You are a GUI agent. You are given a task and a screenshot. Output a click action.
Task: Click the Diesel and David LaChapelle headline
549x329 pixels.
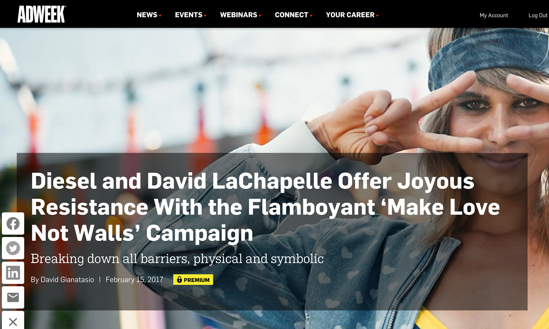click(x=265, y=207)
